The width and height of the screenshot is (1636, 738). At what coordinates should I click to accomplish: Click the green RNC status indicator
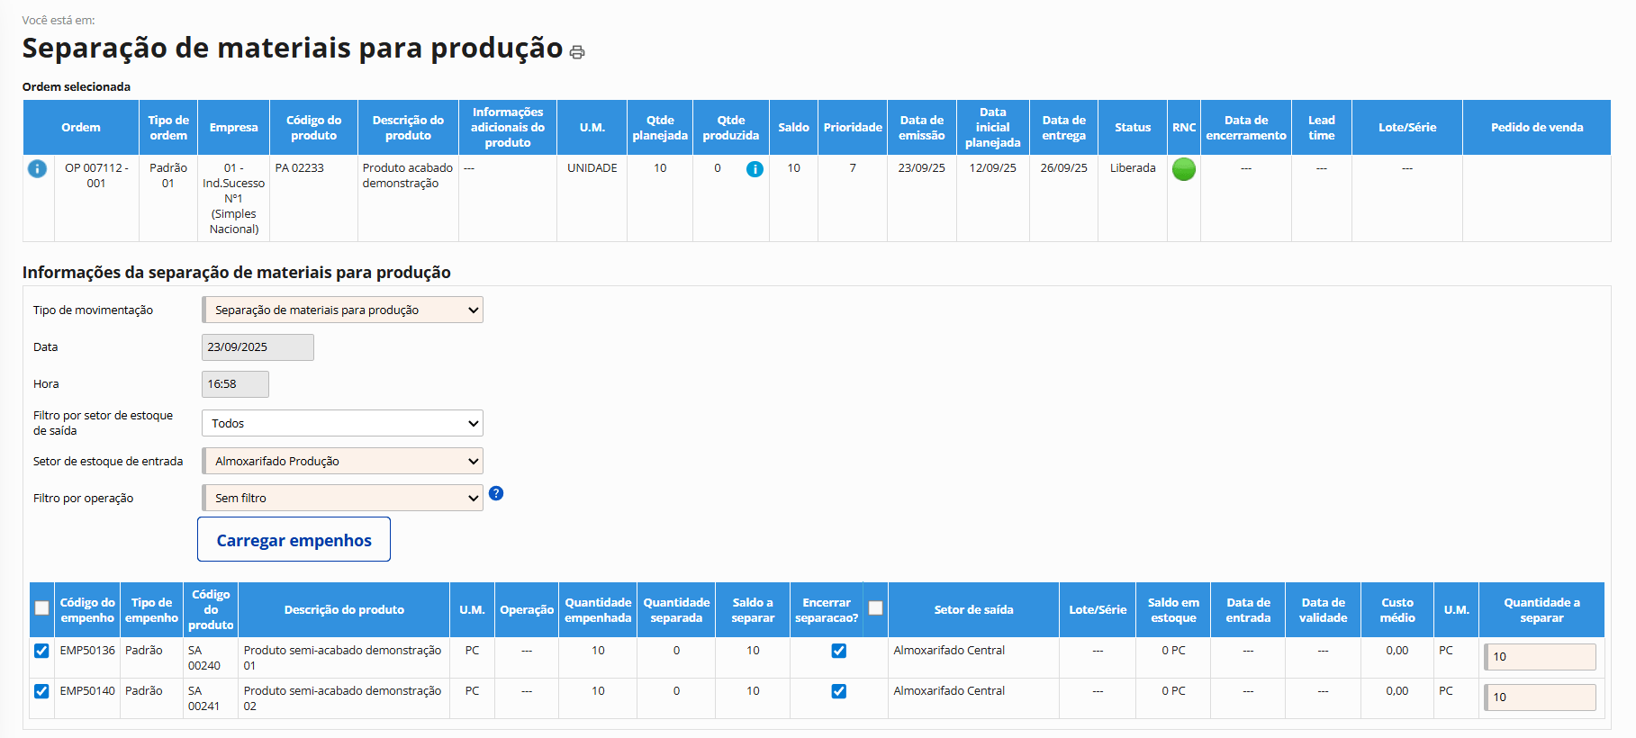click(1183, 169)
